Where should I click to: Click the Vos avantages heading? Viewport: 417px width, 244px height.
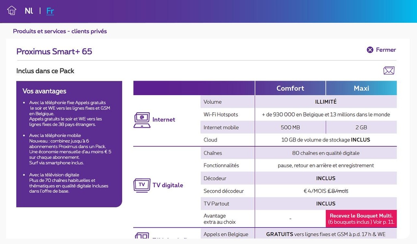[x=44, y=91]
